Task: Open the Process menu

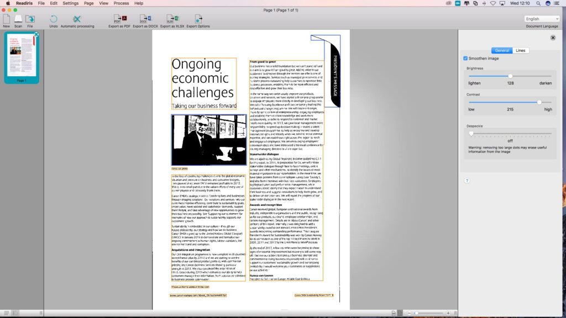Action: point(121,3)
